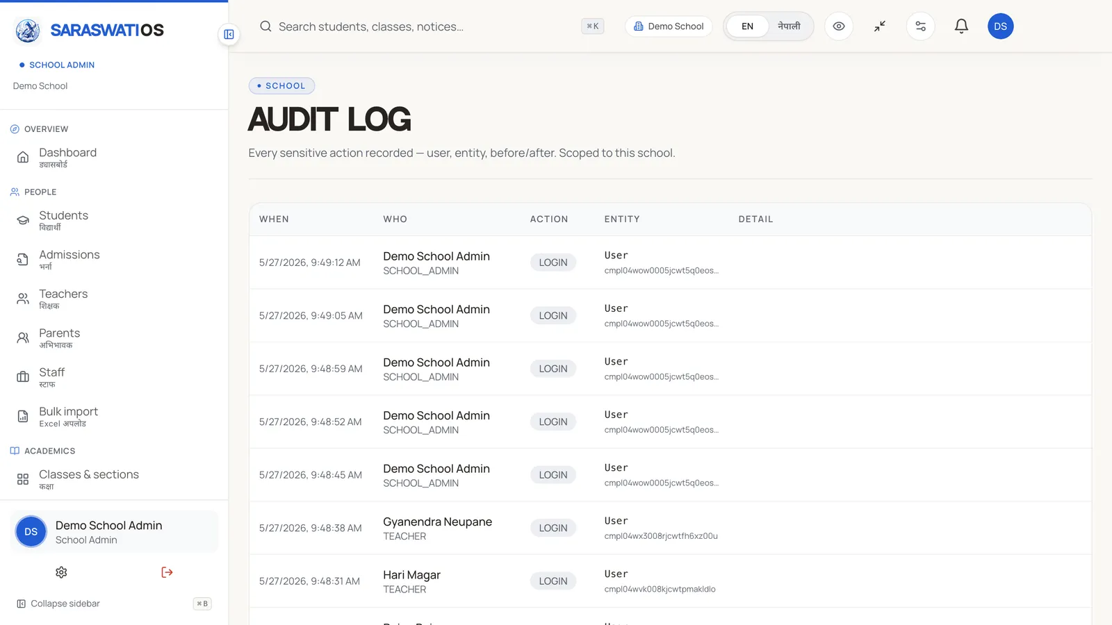This screenshot has width=1112, height=625.
Task: Click the DETAIL column header
Action: 755,219
